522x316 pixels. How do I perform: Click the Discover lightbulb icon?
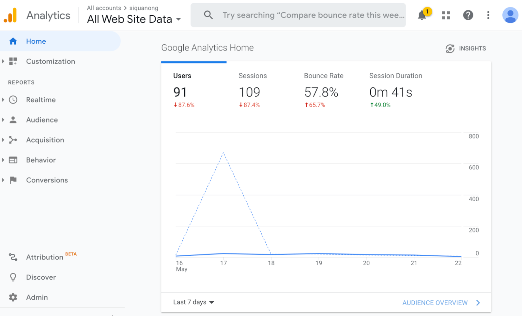click(13, 277)
